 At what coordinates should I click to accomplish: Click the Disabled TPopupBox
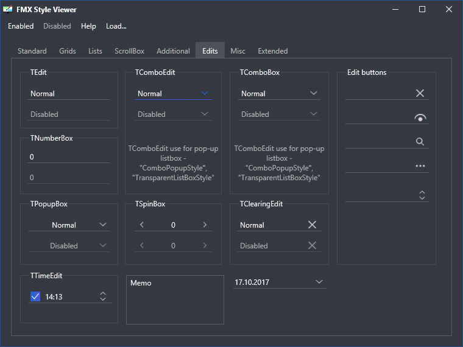[69, 246]
